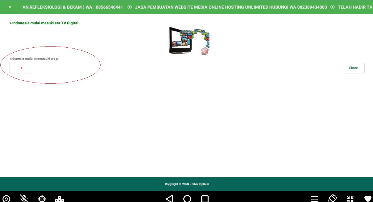Screen dimensions: 373x202
Task: Click the Share button
Action: click(353, 68)
